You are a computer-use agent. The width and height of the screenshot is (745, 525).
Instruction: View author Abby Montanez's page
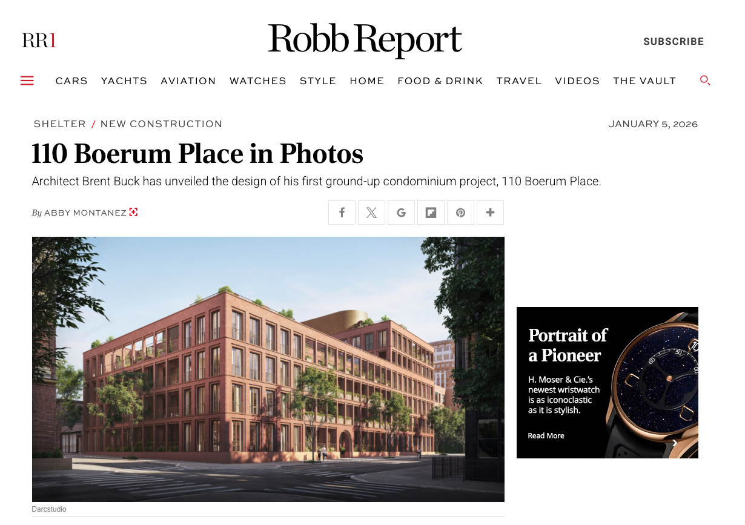tap(85, 213)
